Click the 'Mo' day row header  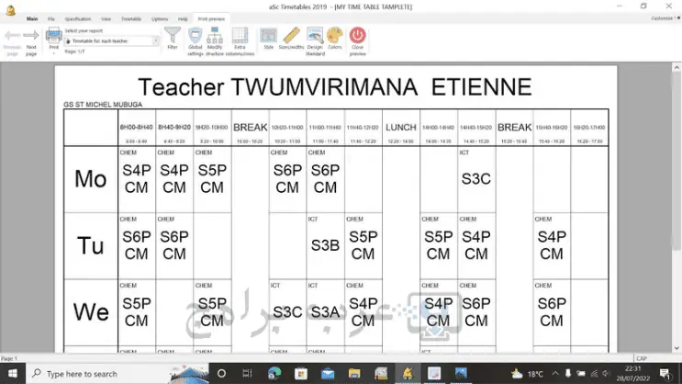pos(91,179)
